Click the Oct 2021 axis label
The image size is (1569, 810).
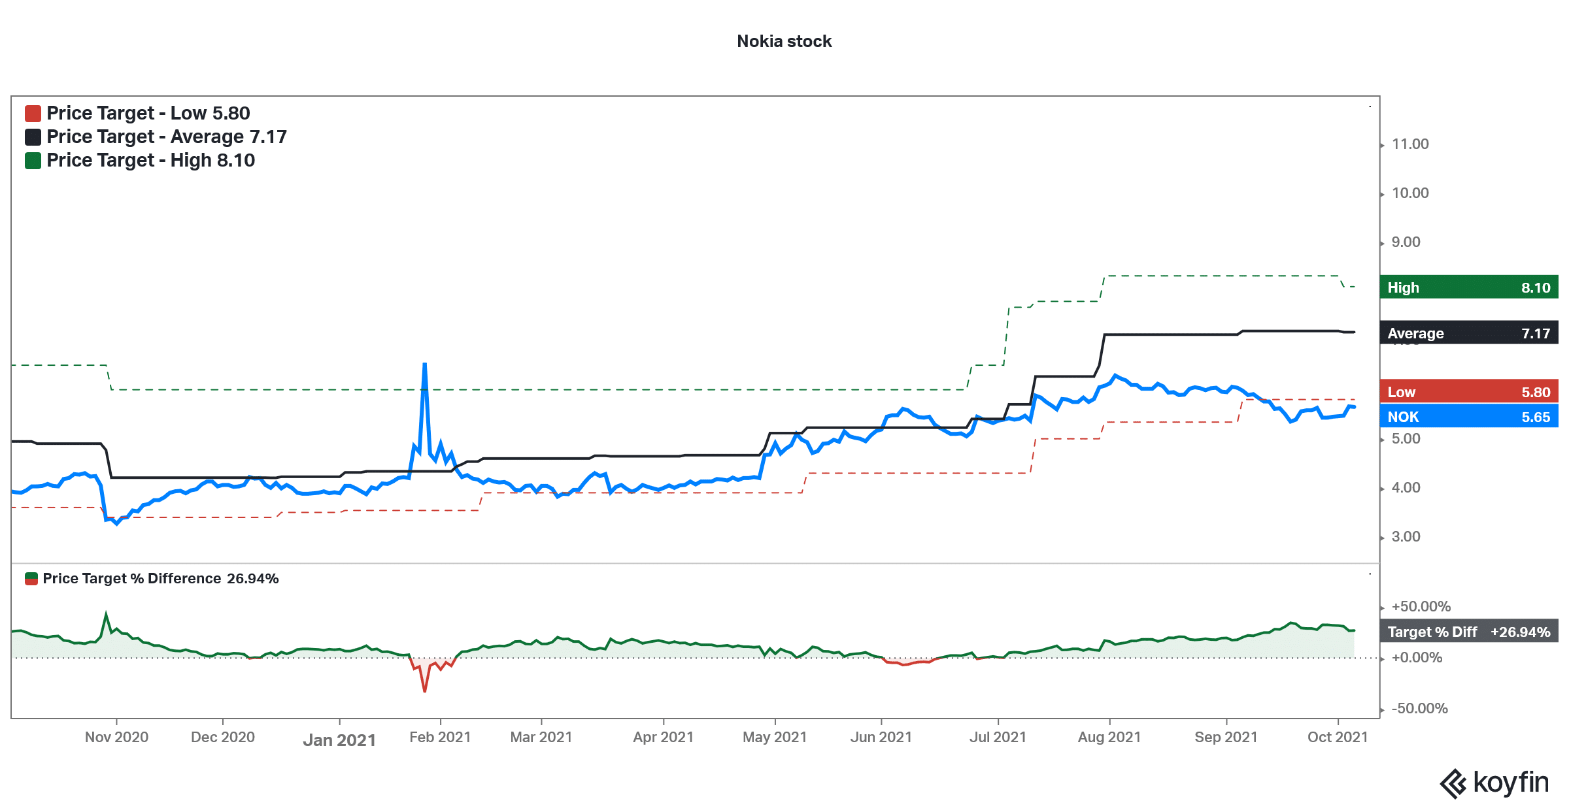tap(1338, 737)
